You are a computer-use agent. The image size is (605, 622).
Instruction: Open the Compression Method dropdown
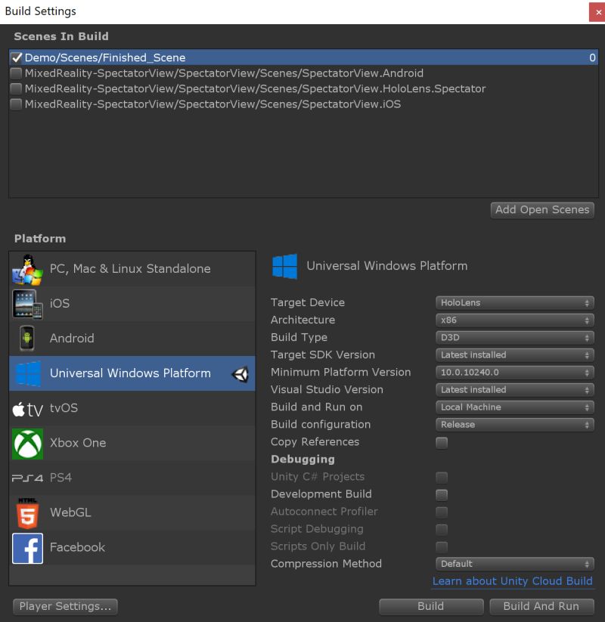point(514,564)
